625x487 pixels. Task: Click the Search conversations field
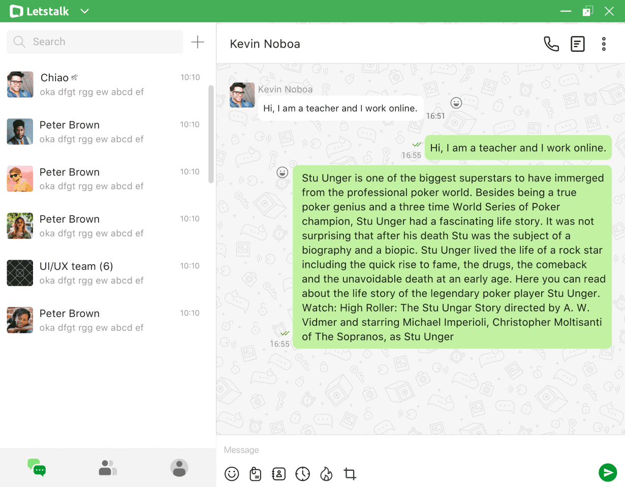95,42
